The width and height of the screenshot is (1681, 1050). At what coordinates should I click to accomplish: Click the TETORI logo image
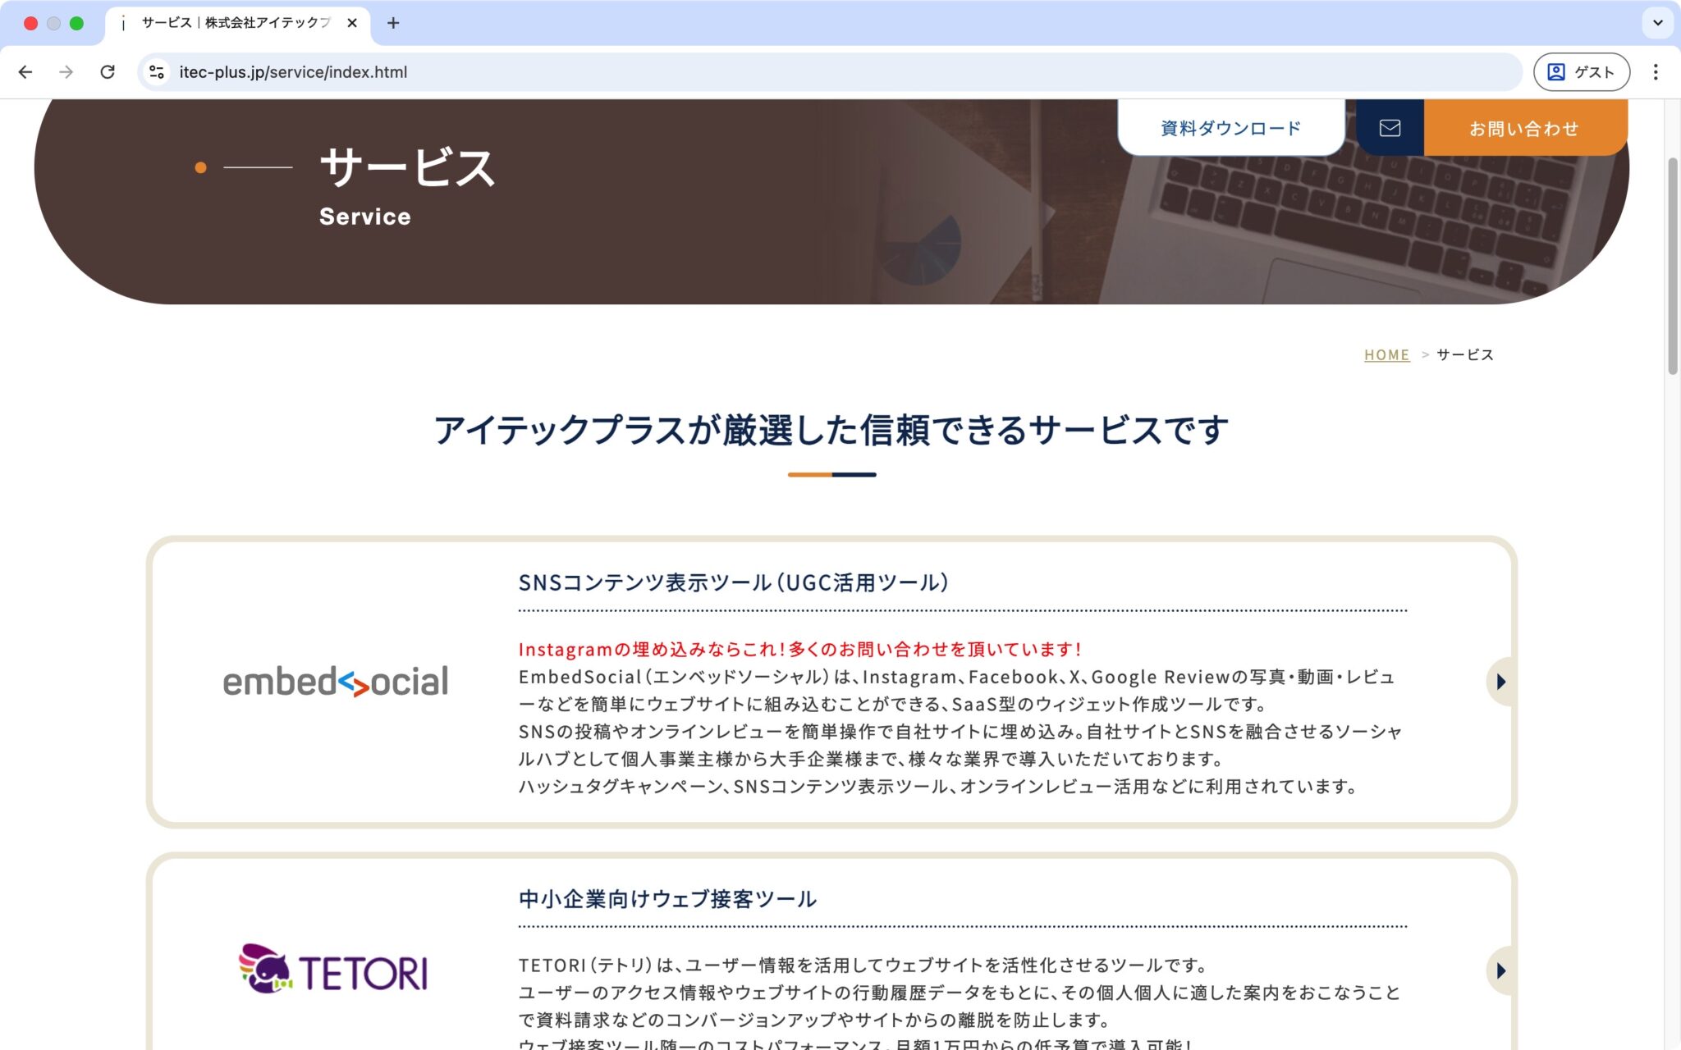pyautogui.click(x=333, y=969)
